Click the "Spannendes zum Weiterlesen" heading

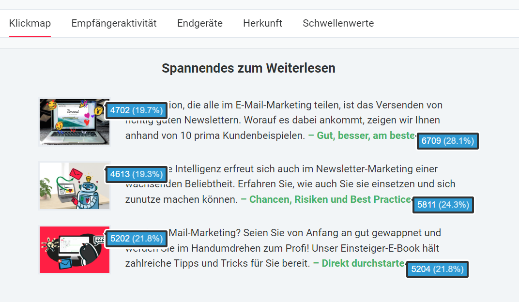pos(248,68)
